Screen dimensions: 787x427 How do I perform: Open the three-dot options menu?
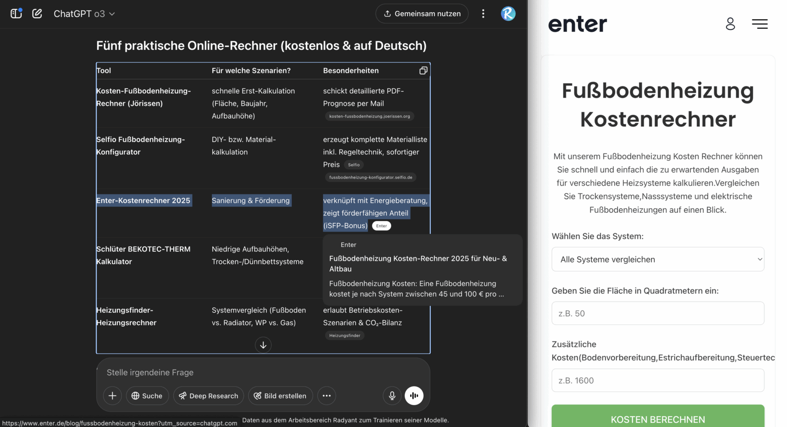(483, 13)
